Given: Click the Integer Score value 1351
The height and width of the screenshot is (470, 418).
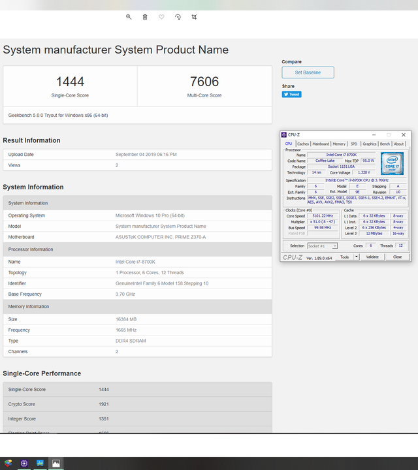Looking at the screenshot, I should [104, 418].
